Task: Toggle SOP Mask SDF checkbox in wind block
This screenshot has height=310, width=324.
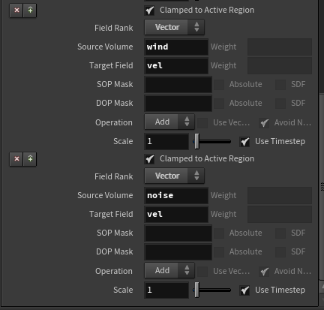Action: (280, 85)
